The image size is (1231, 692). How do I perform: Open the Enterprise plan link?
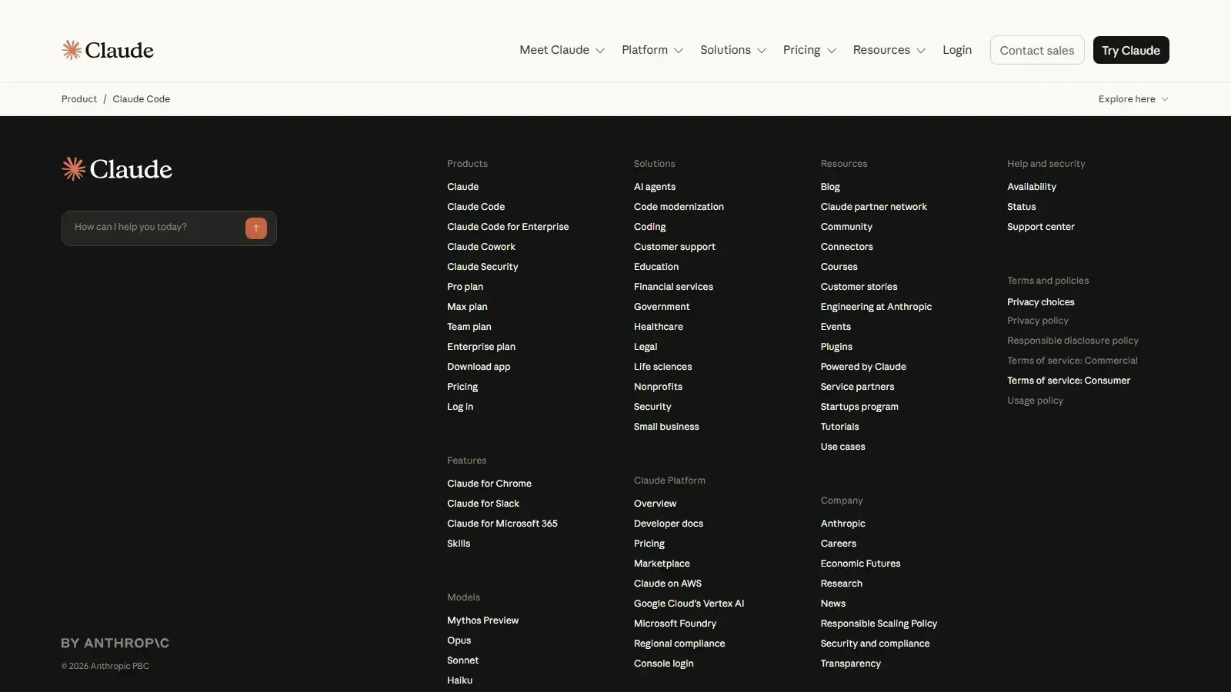pos(481,347)
